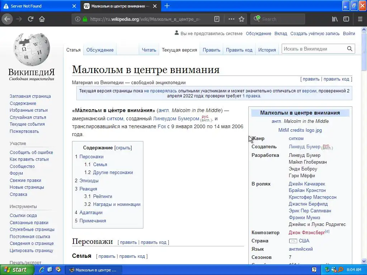Open the 1 правка review link
This screenshot has height=275, width=367.
point(251,96)
